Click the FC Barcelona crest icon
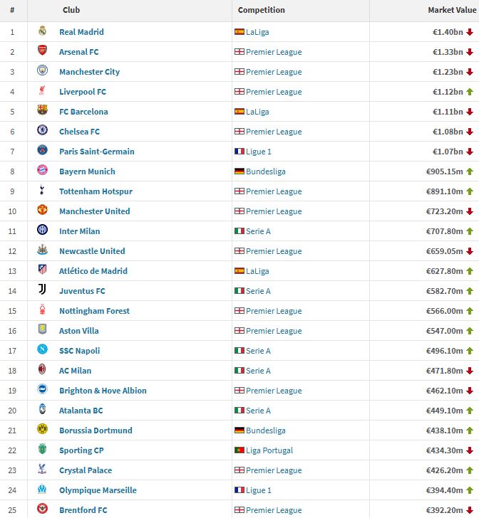The image size is (479, 518). (x=42, y=111)
